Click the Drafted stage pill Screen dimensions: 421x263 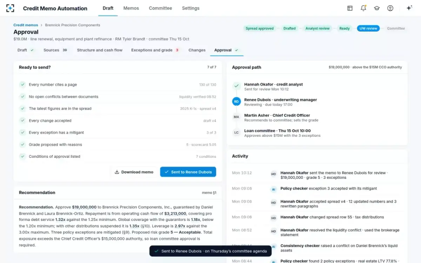289,28
